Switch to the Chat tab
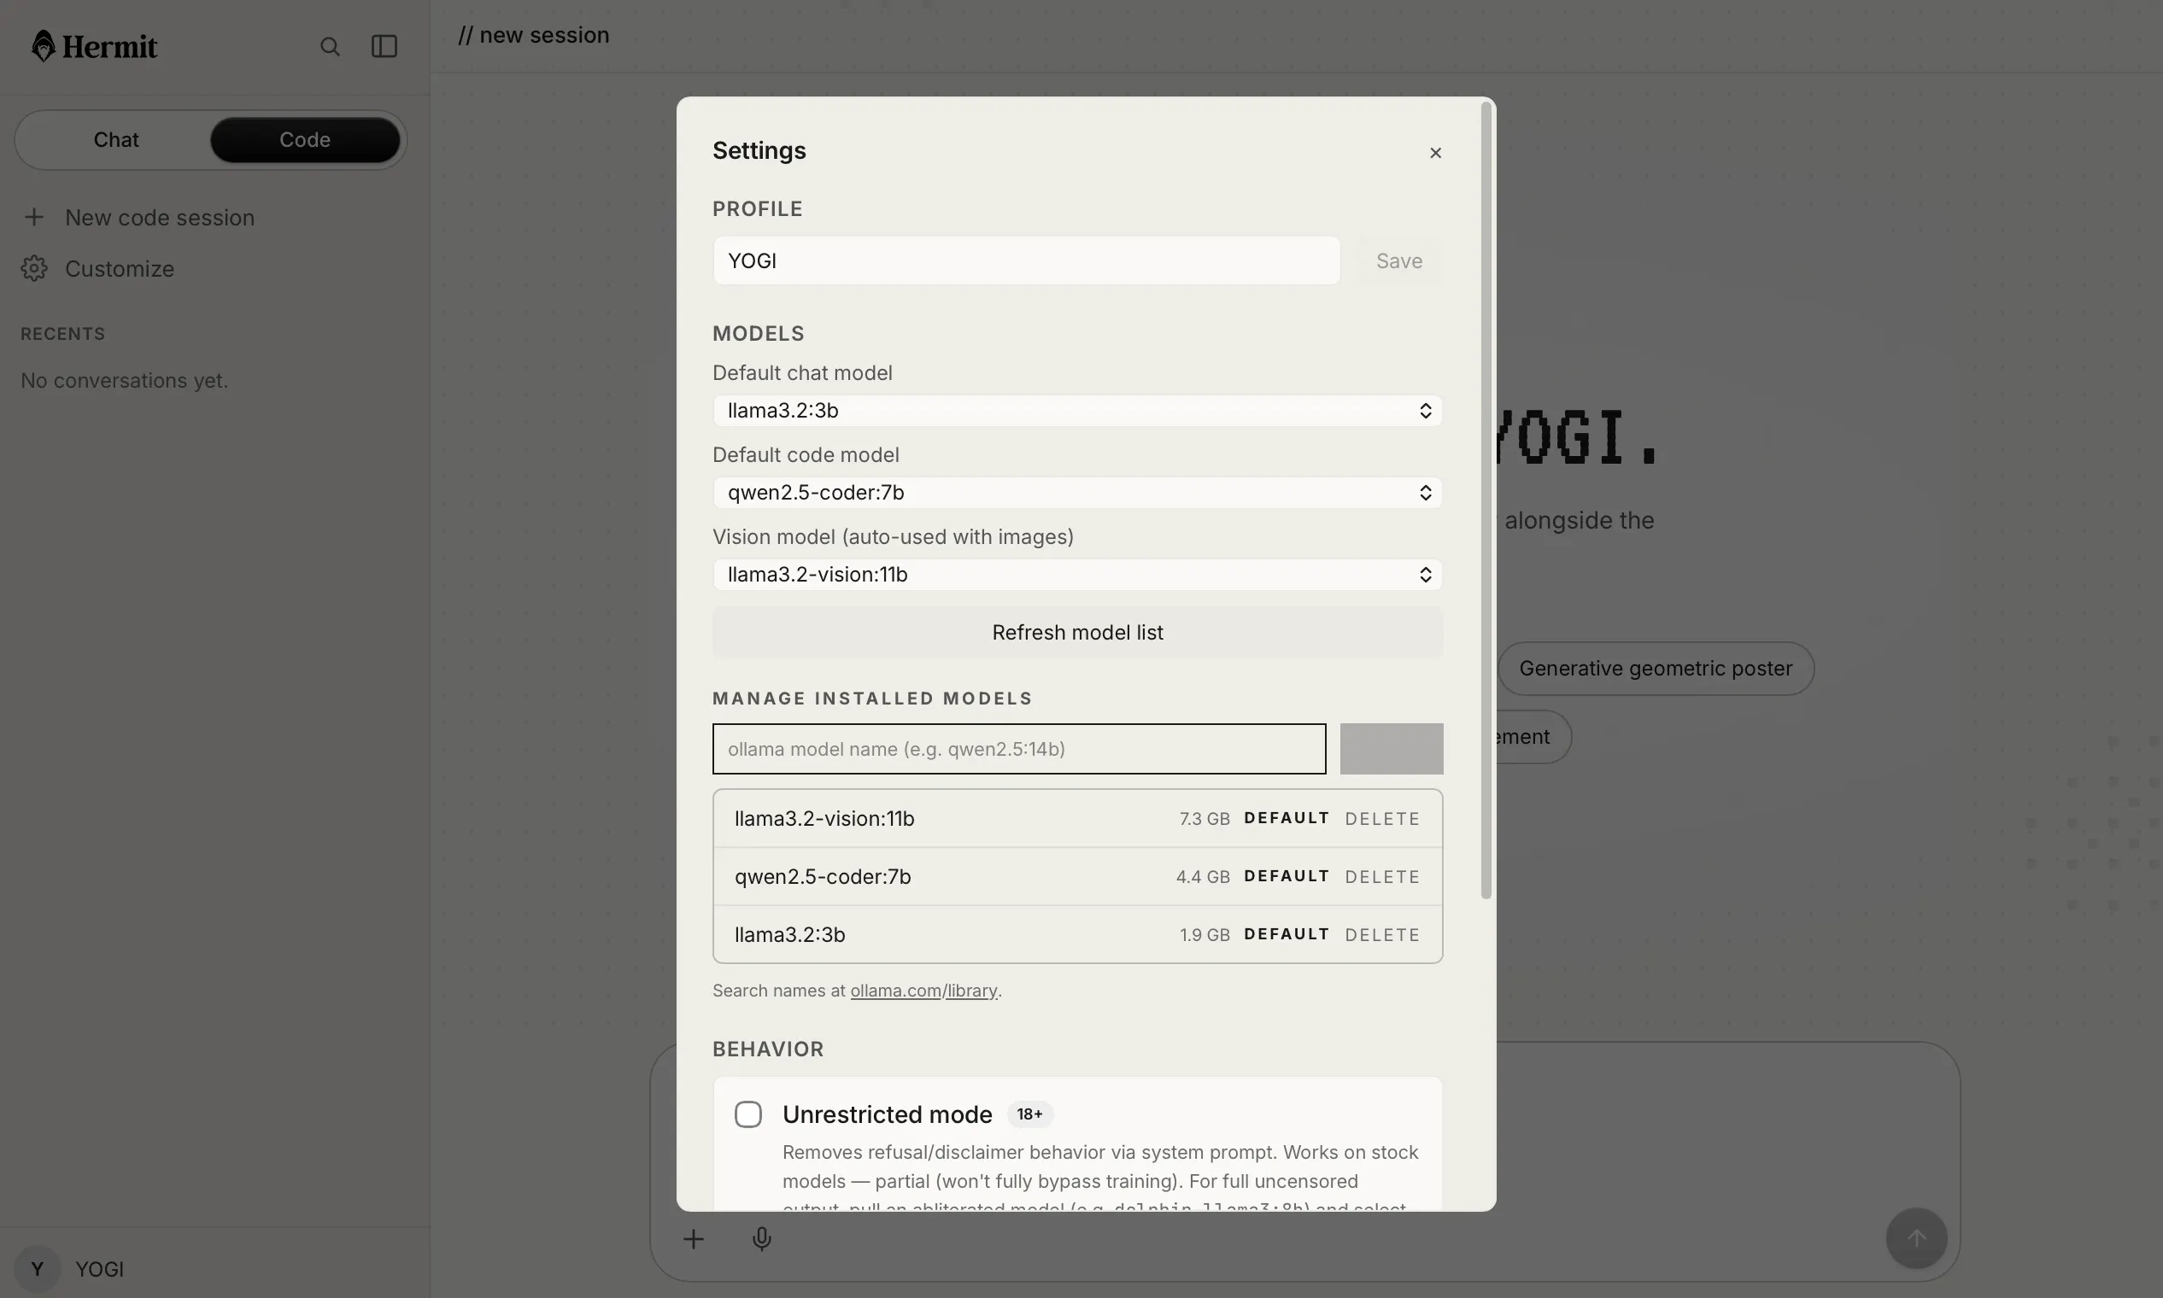Screen dimensions: 2163x1298 (116, 140)
